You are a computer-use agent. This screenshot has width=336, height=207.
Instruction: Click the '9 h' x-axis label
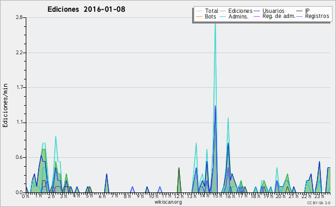140,196
